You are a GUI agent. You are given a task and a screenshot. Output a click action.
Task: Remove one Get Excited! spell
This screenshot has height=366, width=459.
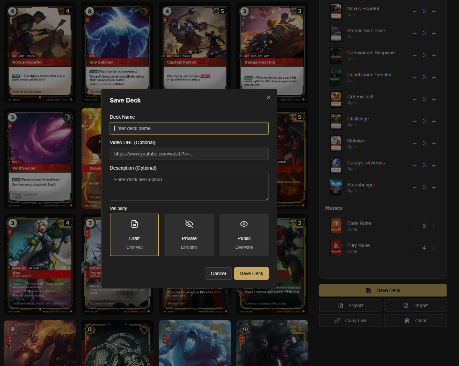[415, 99]
